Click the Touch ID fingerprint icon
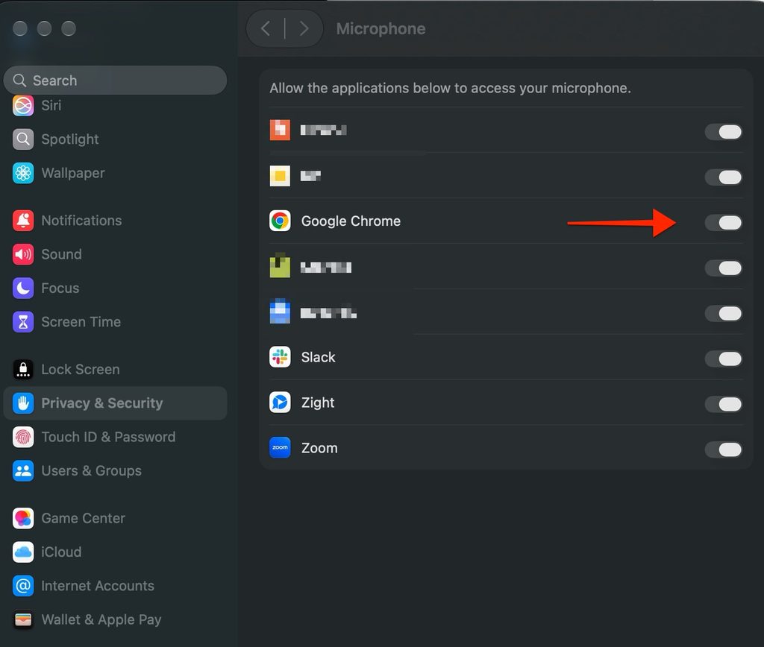764x647 pixels. coord(23,438)
